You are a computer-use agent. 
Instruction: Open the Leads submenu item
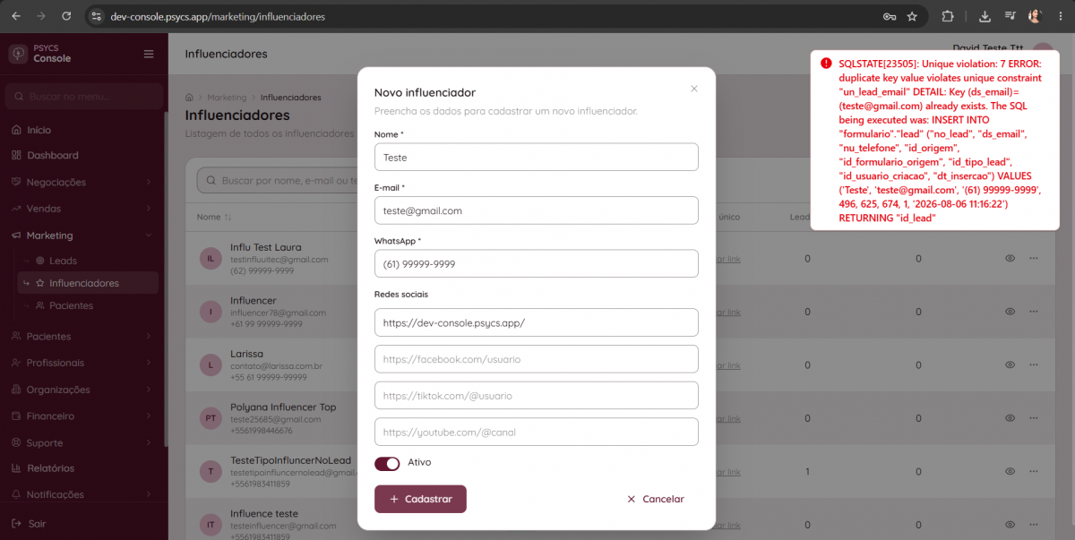(63, 261)
